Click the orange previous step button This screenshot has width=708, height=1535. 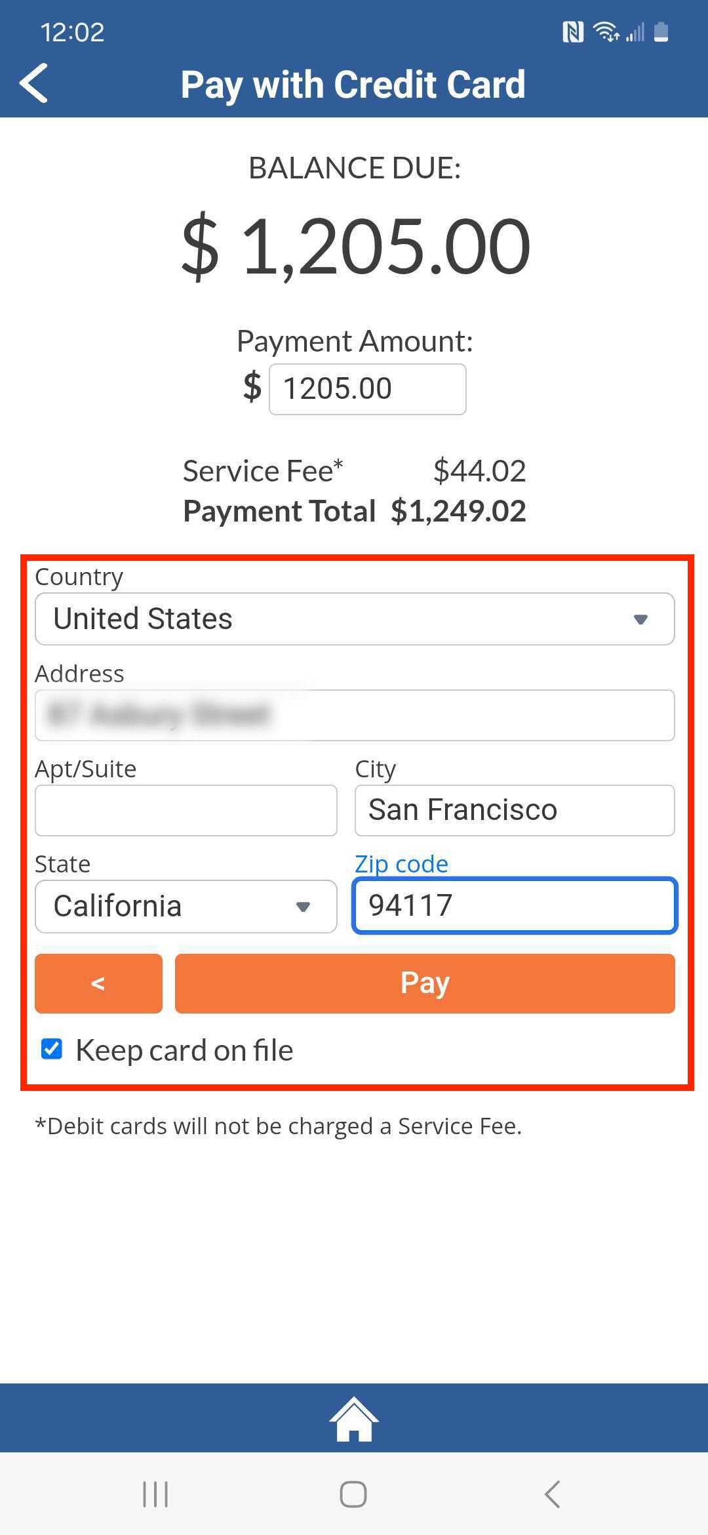[98, 983]
